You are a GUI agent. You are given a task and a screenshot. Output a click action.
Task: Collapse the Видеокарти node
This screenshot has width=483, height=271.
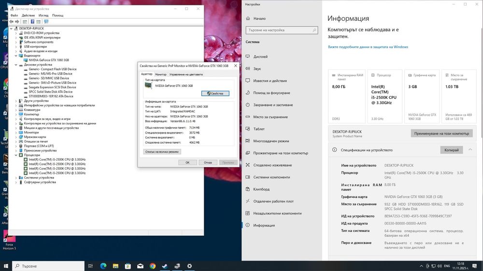click(16, 55)
